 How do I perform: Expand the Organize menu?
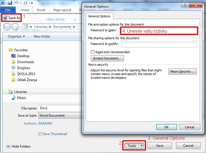(x=16, y=36)
